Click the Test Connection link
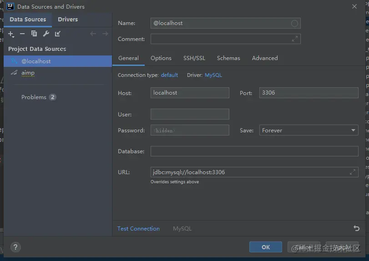This screenshot has width=369, height=261. [x=138, y=229]
